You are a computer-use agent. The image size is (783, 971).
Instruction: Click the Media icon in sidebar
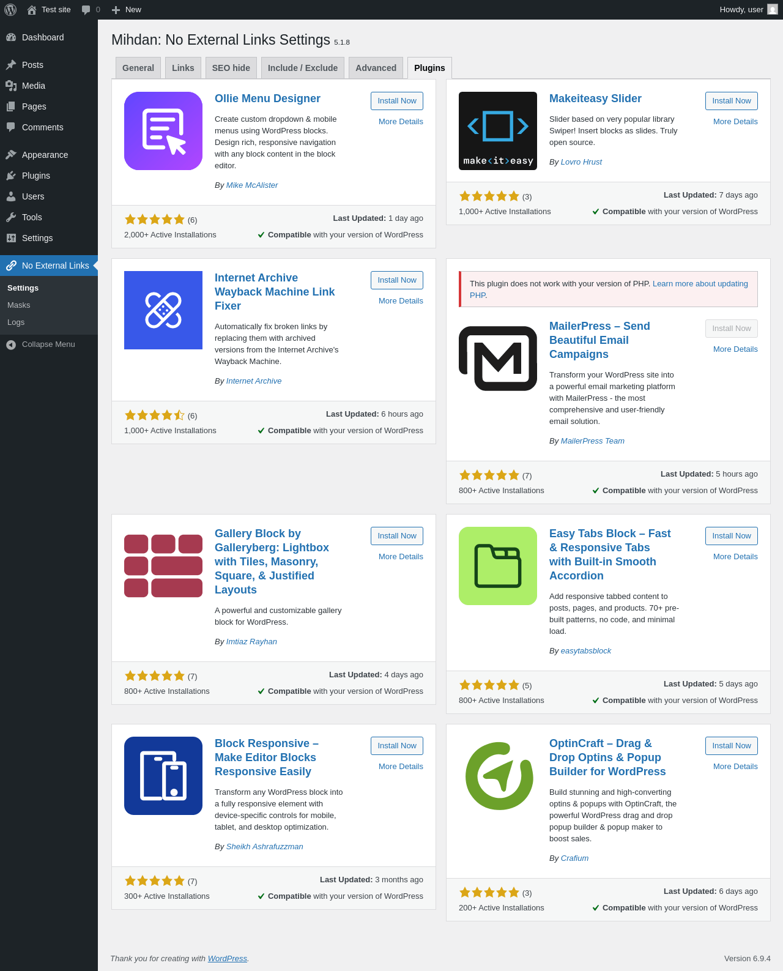click(x=11, y=86)
